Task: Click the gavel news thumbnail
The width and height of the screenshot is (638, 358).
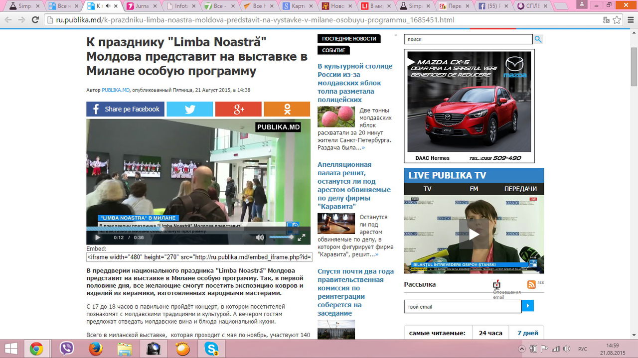Action: (336, 224)
